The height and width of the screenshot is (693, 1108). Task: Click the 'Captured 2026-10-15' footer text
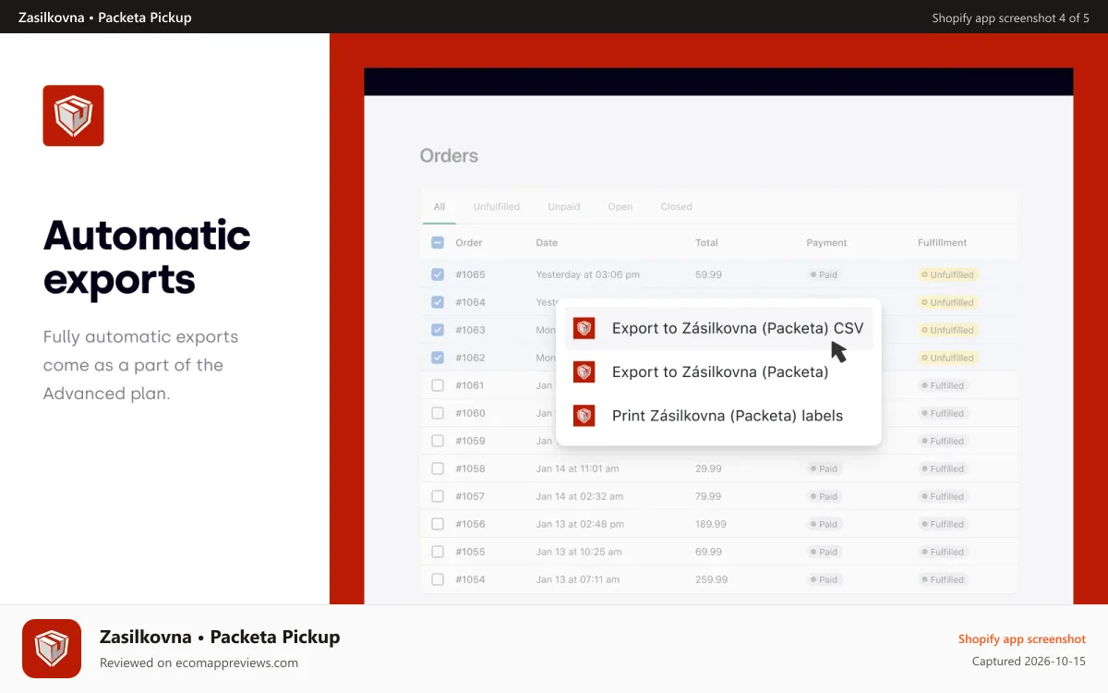coord(1030,662)
